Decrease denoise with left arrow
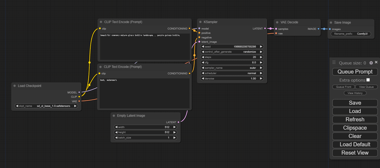Screen dimensions: 380x168 click(x=203, y=78)
